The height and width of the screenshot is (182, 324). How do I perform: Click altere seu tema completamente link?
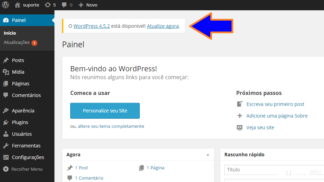111,126
